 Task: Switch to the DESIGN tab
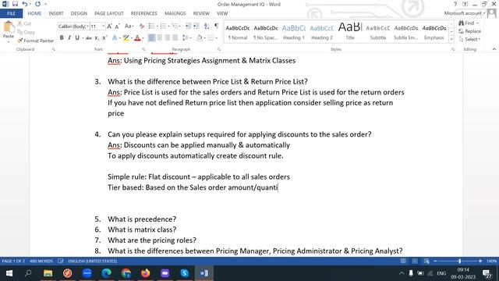click(x=79, y=13)
